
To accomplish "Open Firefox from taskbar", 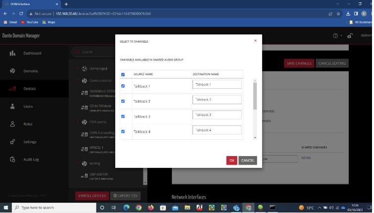I will (x=151, y=208).
